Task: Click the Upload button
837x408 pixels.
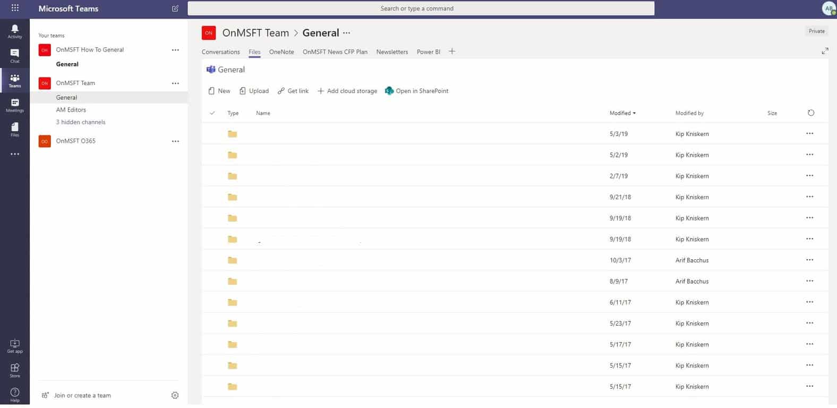Action: 254,91
